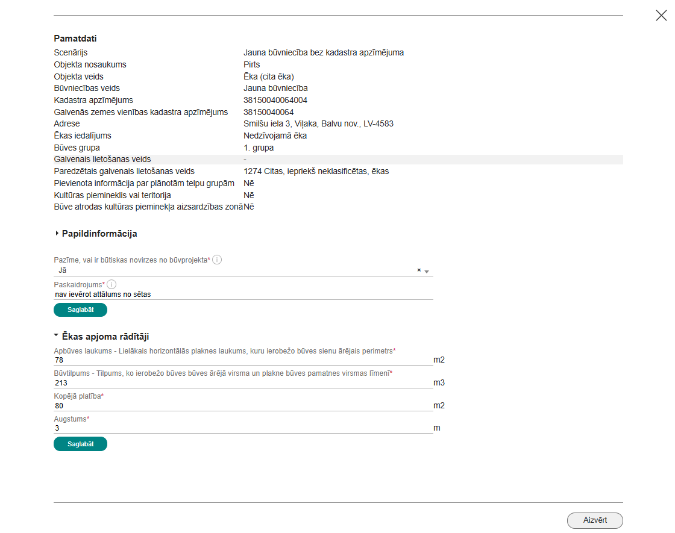Focus the Paskaidrojums text field
The image size is (675, 533).
(243, 295)
